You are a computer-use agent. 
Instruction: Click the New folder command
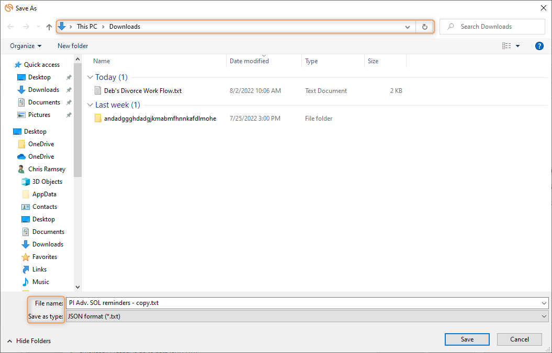tap(72, 46)
